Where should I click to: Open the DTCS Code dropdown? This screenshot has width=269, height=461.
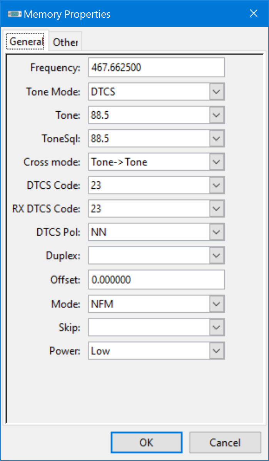tap(217, 185)
